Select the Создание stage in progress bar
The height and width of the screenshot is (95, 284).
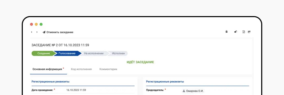[44, 53]
